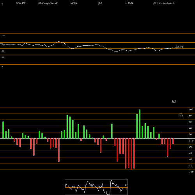
Task: Click the 0 label on RSI axis
Action: click(2, 67)
